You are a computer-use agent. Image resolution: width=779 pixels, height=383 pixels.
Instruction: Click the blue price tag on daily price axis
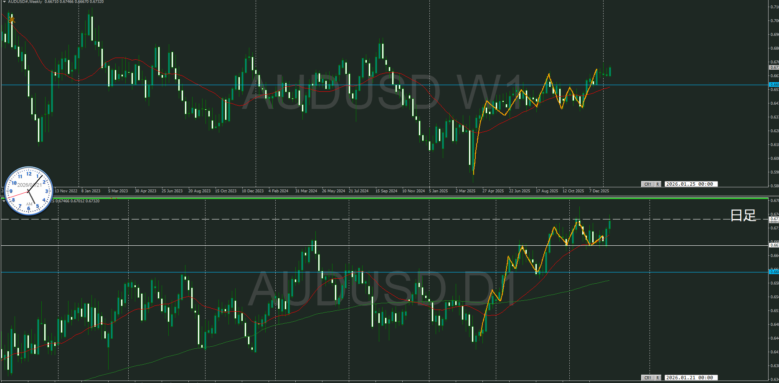click(x=774, y=272)
